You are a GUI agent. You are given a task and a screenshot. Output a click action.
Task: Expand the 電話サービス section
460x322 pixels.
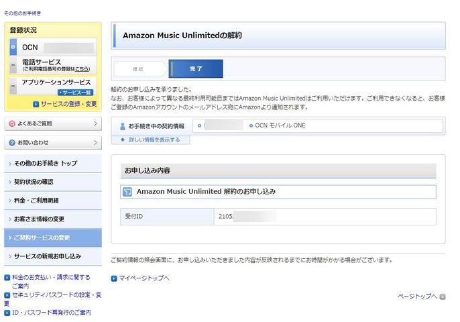pos(13,65)
